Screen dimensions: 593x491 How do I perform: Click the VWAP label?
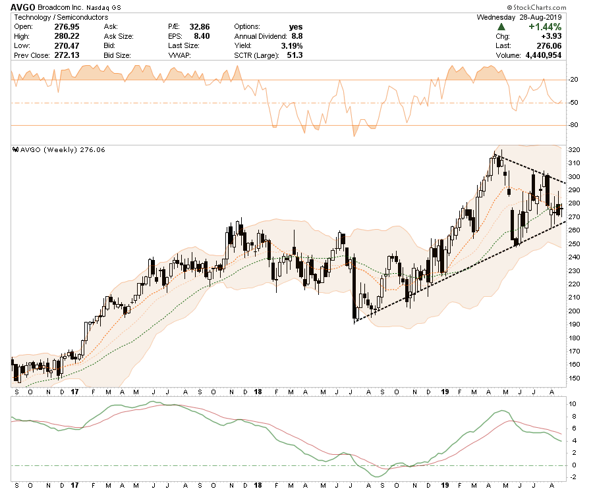click(x=179, y=55)
